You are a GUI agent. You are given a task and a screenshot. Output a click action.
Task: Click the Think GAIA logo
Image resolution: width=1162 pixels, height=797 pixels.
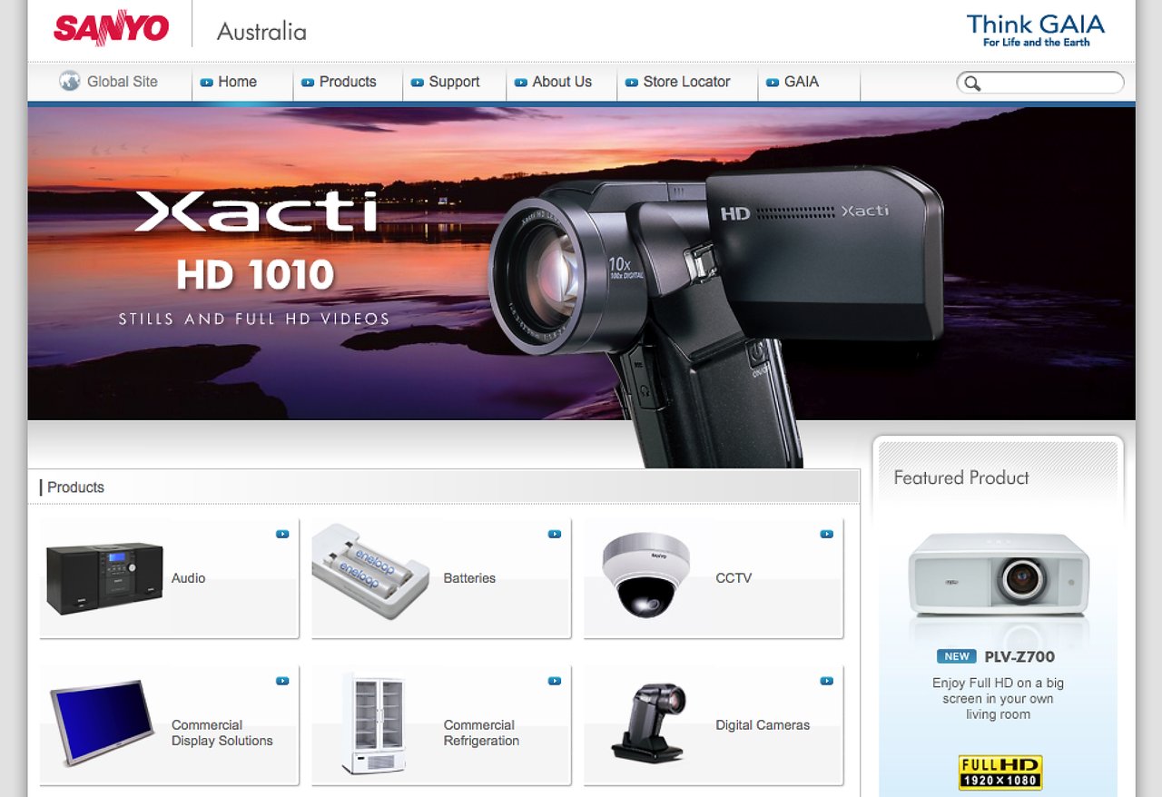click(x=1037, y=30)
